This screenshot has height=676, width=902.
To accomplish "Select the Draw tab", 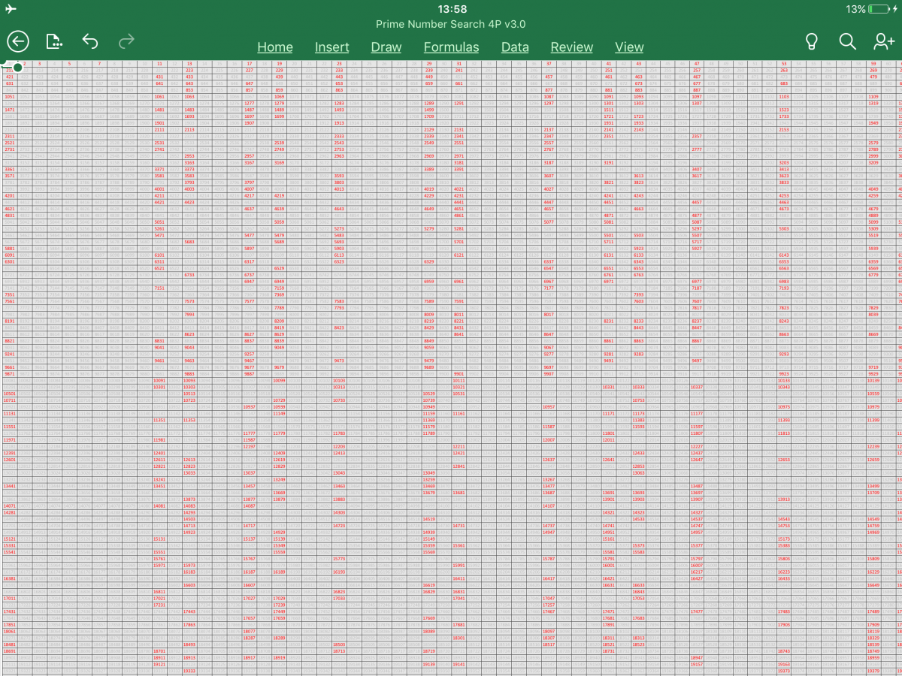I will pyautogui.click(x=386, y=47).
